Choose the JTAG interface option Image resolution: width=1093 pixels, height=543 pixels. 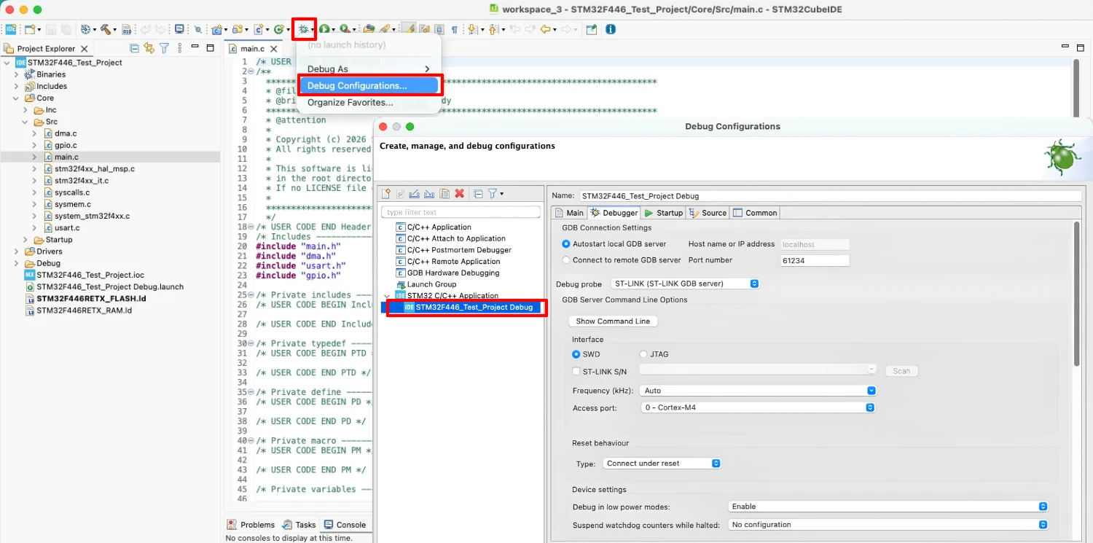pyautogui.click(x=643, y=354)
